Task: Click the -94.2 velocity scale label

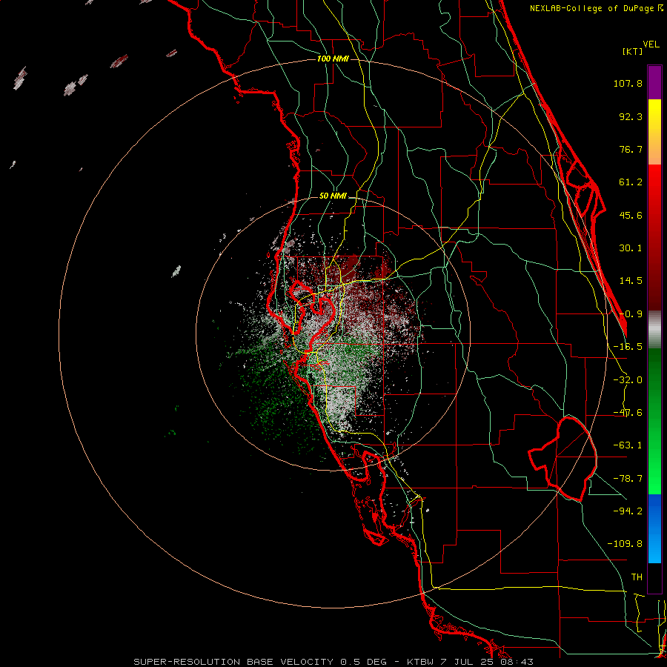Action: (628, 511)
